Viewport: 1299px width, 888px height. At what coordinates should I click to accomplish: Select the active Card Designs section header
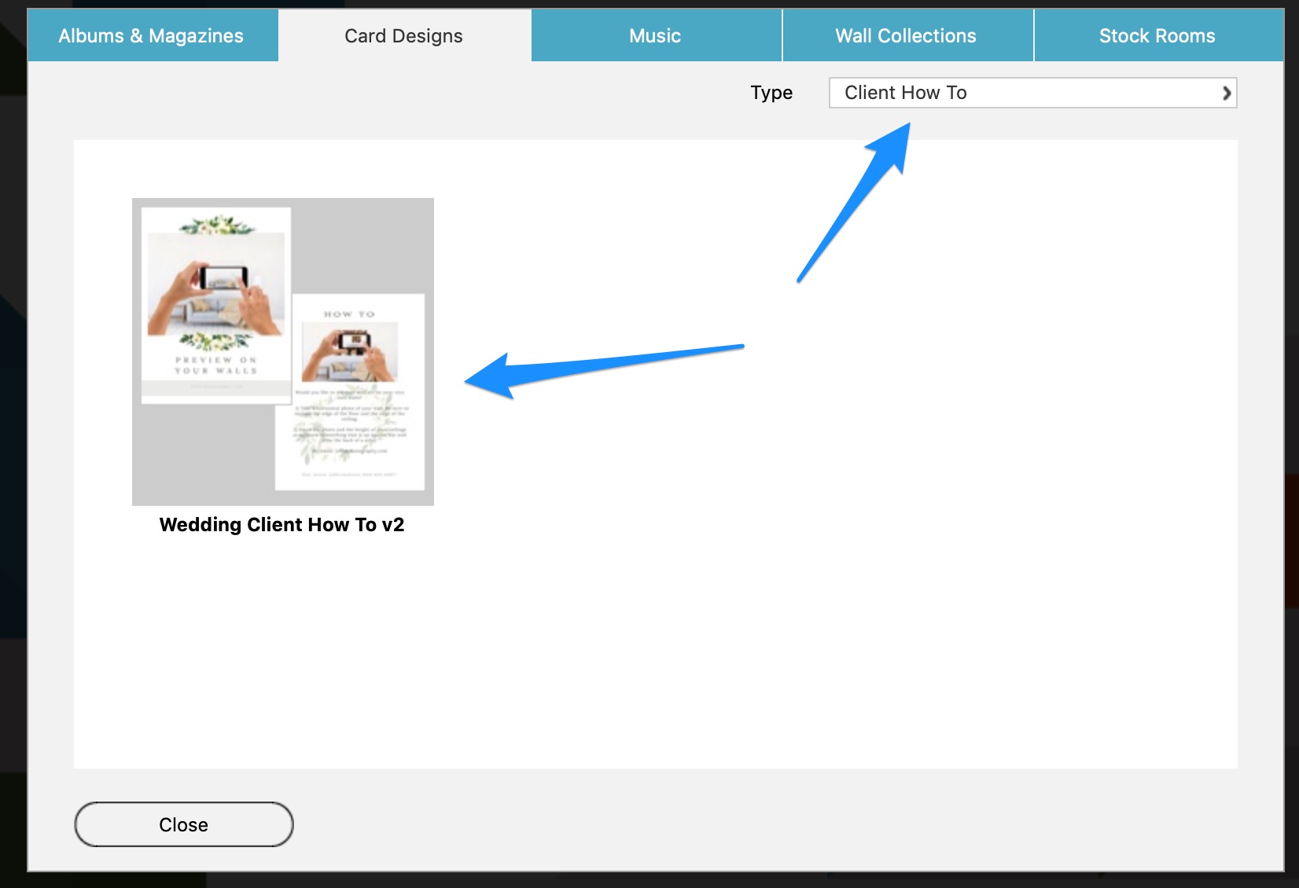(x=403, y=35)
